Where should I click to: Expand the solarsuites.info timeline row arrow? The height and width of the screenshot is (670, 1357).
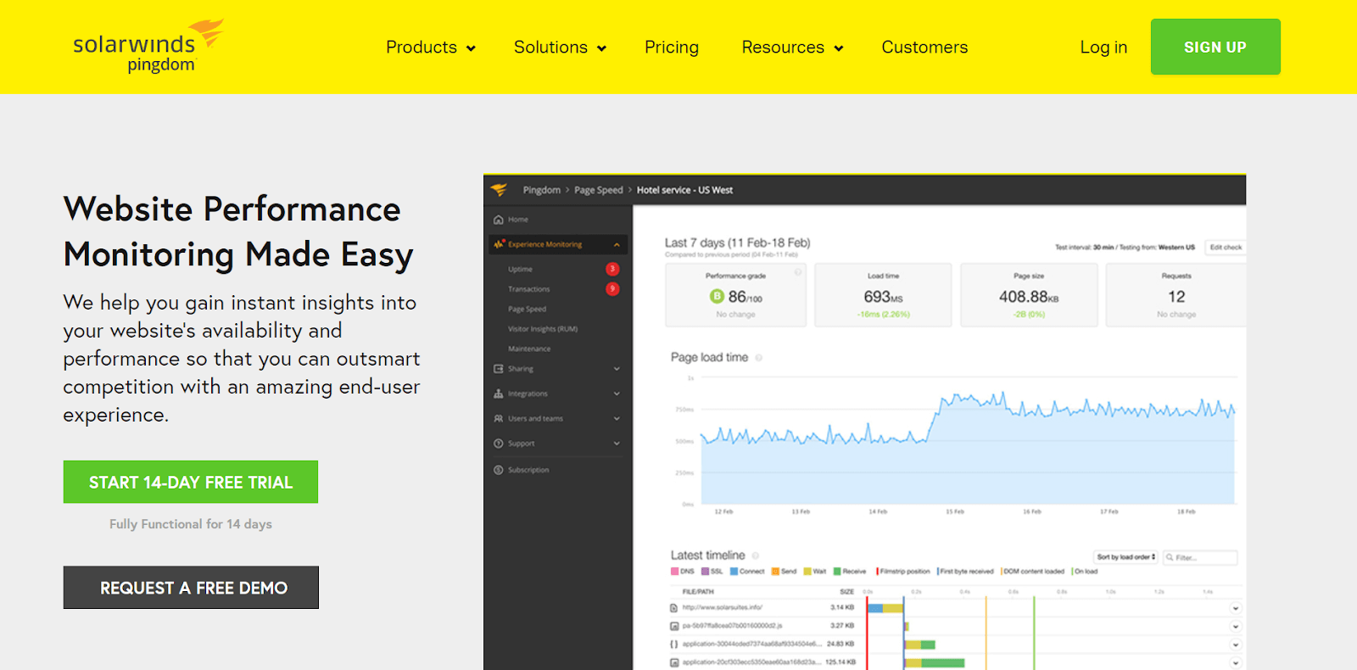pos(1236,608)
